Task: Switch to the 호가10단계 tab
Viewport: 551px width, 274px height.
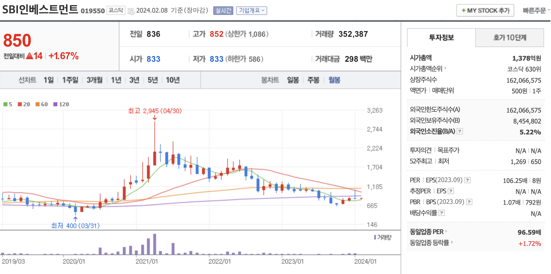Action: coord(510,38)
